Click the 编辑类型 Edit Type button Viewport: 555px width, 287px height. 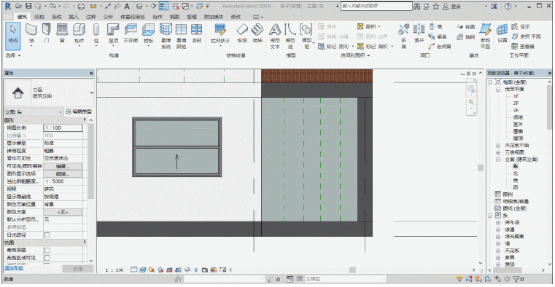(x=79, y=111)
